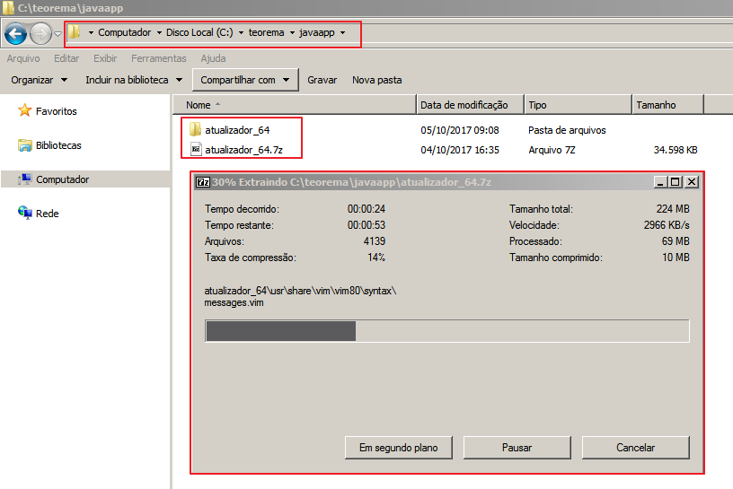Open the Ajuda menu
733x489 pixels.
[x=213, y=58]
